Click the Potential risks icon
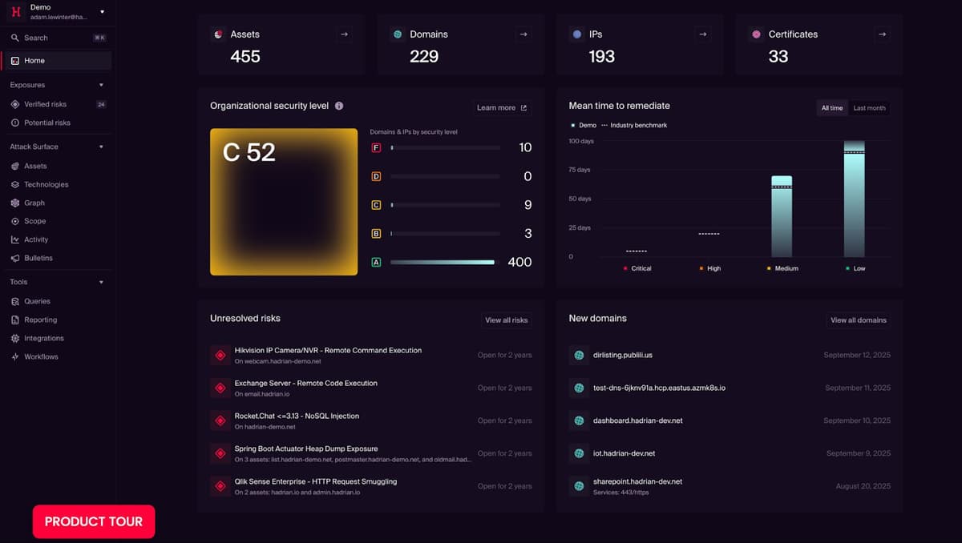The width and height of the screenshot is (962, 543). 15,123
